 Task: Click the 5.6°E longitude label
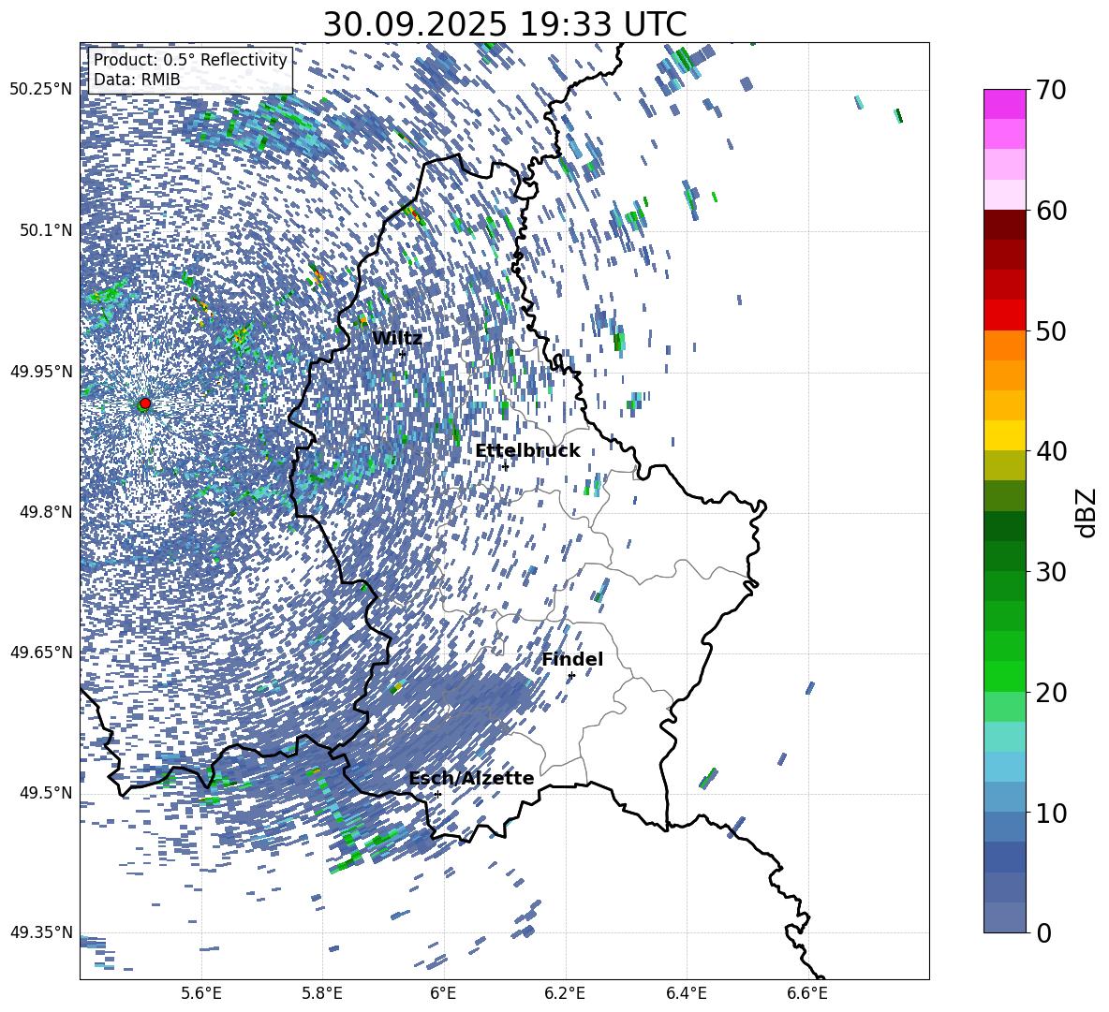tap(201, 993)
